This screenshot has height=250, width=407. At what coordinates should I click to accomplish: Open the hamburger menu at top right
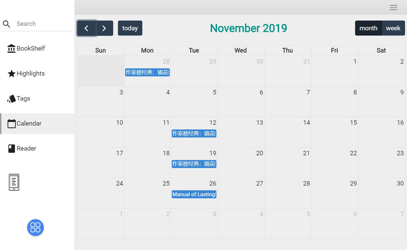tap(393, 7)
